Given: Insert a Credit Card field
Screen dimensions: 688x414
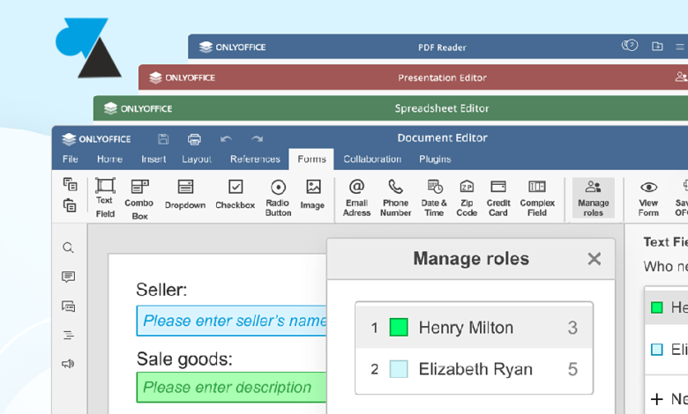Looking at the screenshot, I should [498, 197].
